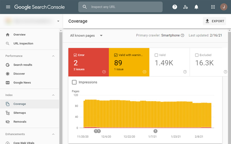Click the Core Web Vitals gauge icon
231x144 pixels.
(x=8, y=143)
